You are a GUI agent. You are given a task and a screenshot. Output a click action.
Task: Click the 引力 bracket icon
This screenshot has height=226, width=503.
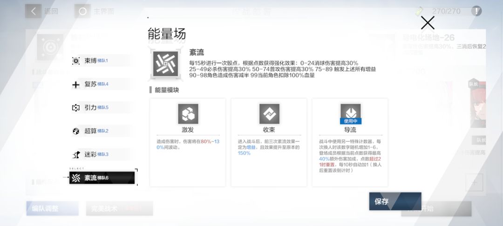pyautogui.click(x=76, y=108)
